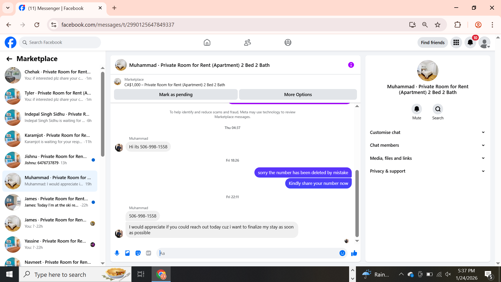Mute this conversation with bell icon
The height and width of the screenshot is (282, 501).
(x=417, y=109)
